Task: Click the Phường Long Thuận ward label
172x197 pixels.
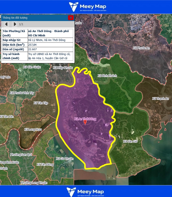Action: [34, 183]
